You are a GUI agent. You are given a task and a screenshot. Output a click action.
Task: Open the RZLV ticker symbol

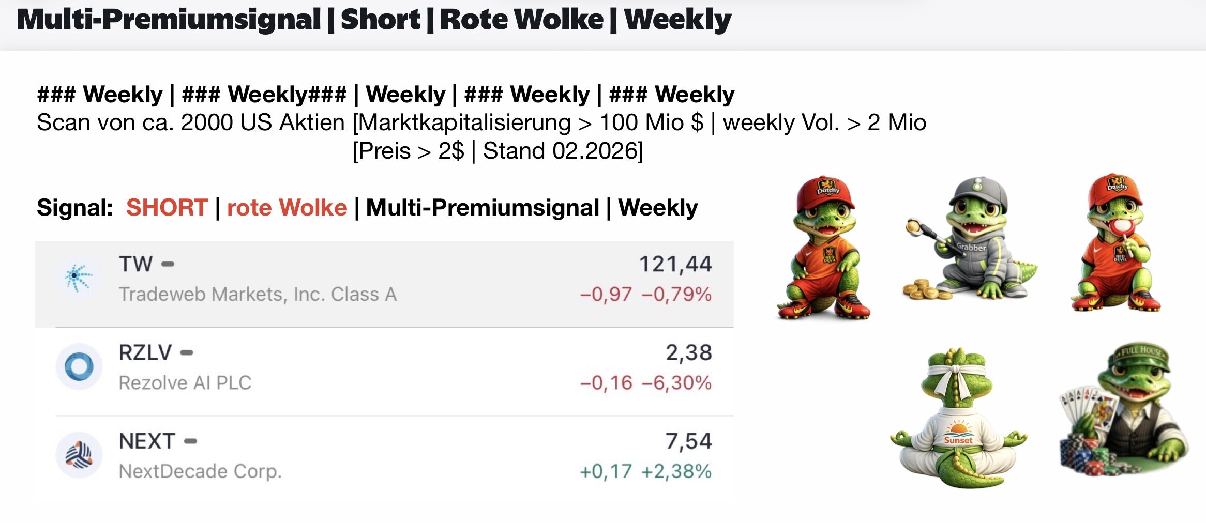coord(145,353)
